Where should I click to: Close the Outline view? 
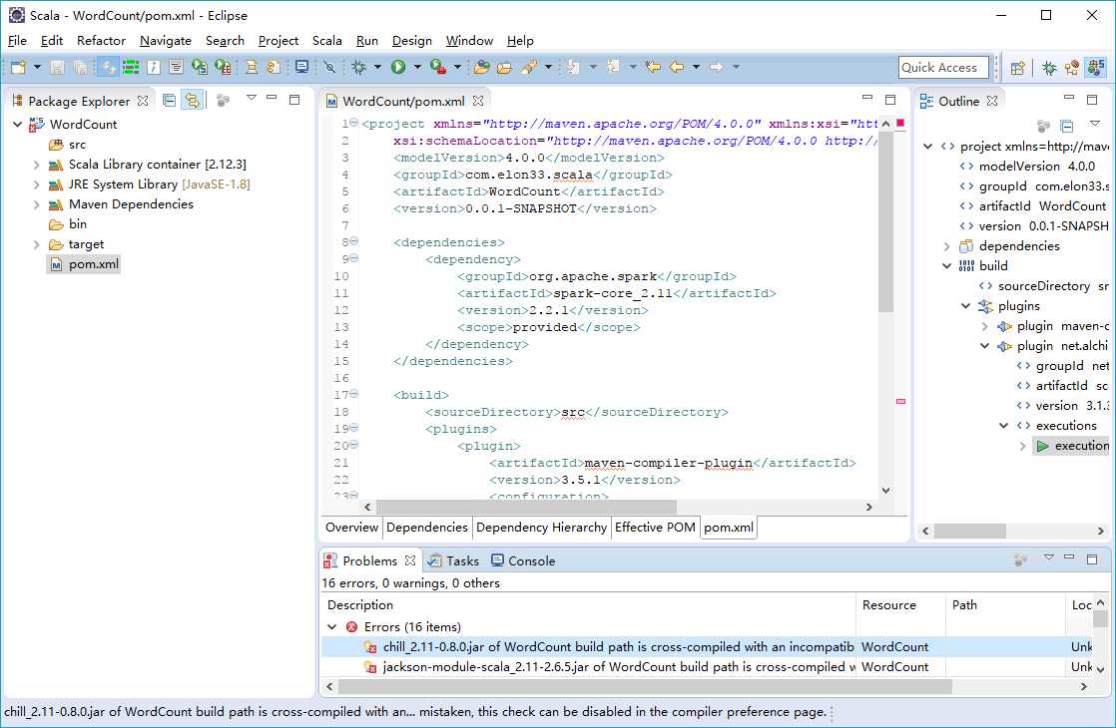[992, 101]
